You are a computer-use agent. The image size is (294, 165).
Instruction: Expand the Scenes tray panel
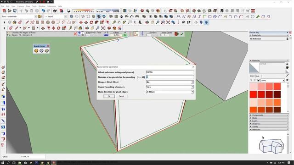(x=269, y=126)
